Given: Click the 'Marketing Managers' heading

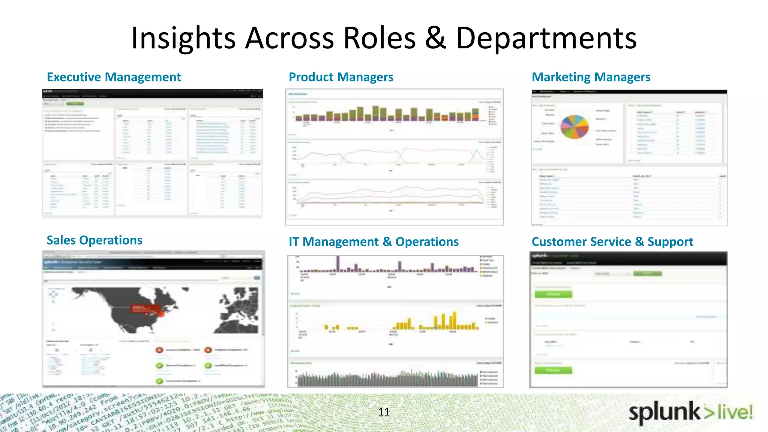Looking at the screenshot, I should tap(591, 77).
